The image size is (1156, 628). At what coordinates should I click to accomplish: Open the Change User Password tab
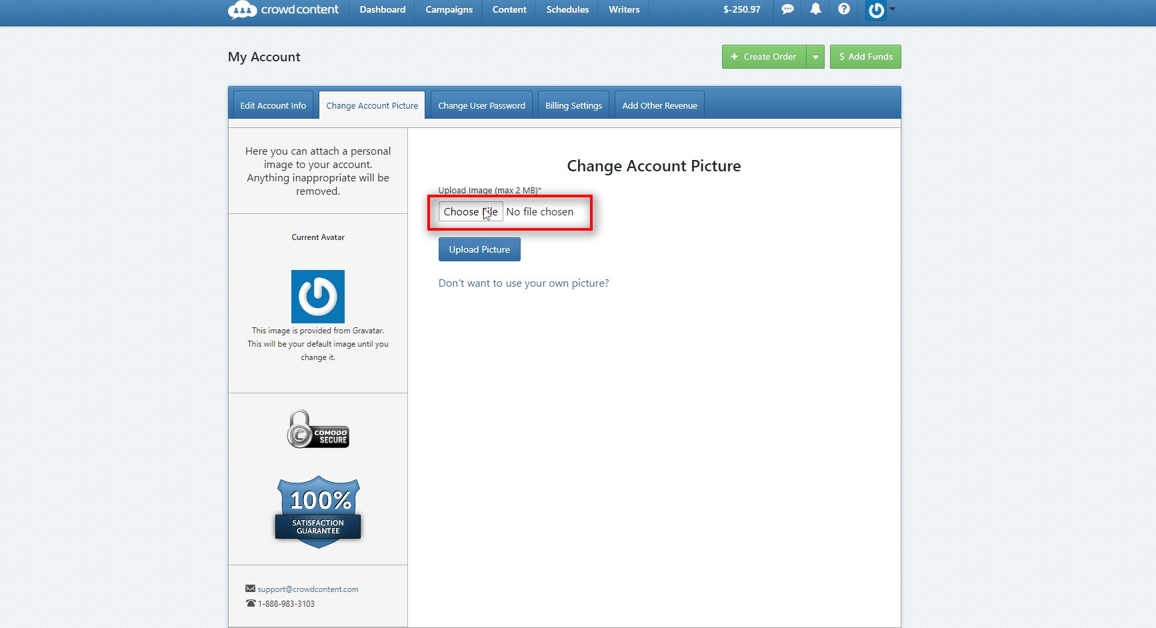[481, 105]
